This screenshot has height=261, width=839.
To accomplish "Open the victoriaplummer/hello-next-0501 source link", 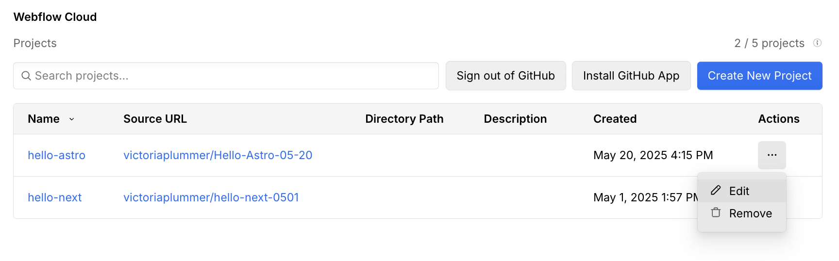I will (211, 197).
